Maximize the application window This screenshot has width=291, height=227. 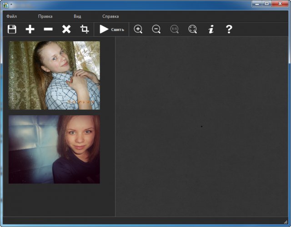pyautogui.click(x=267, y=4)
